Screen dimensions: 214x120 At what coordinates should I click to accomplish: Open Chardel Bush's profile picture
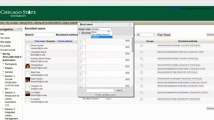pos(27,66)
